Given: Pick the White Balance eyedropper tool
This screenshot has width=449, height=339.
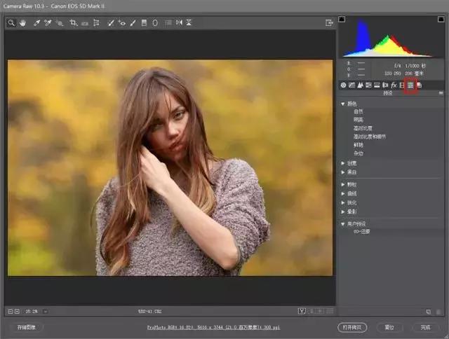Looking at the screenshot, I should [x=36, y=23].
